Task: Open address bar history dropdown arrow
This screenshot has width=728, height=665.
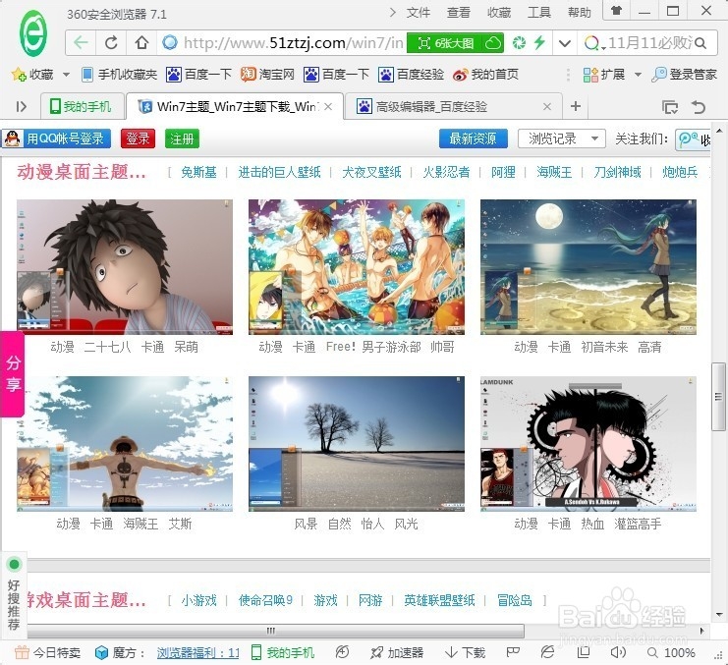Action: tap(565, 43)
